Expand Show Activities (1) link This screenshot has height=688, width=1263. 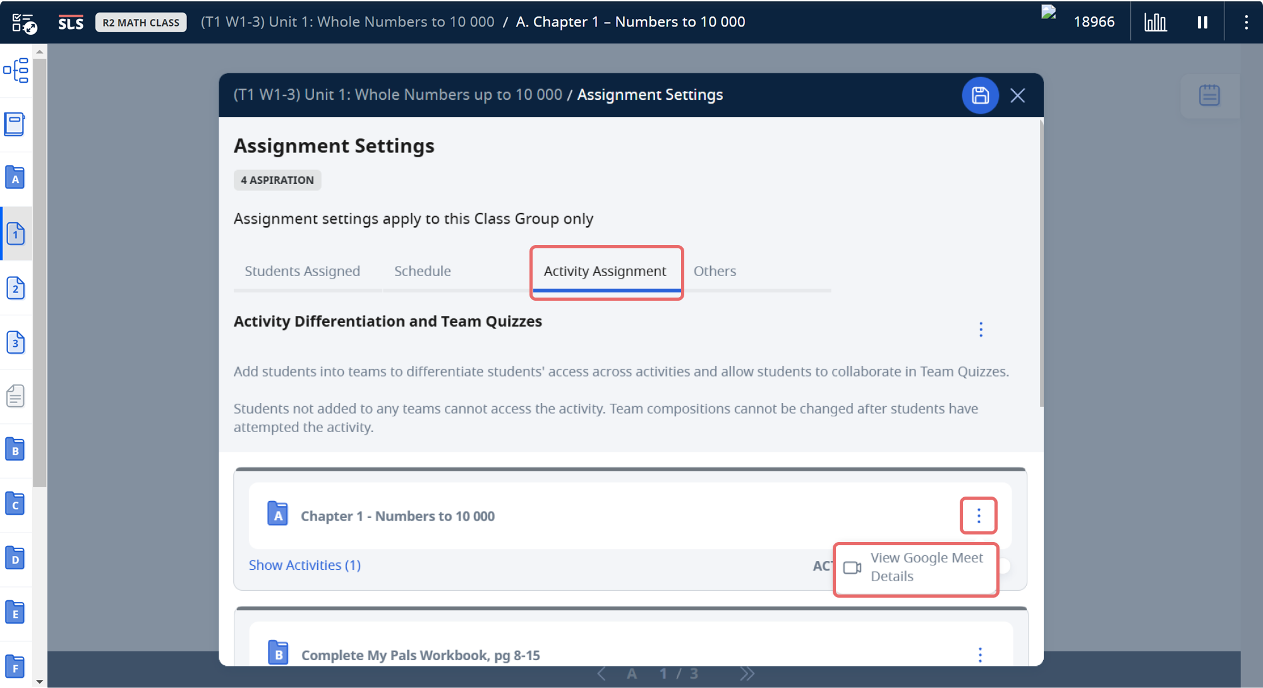point(305,565)
